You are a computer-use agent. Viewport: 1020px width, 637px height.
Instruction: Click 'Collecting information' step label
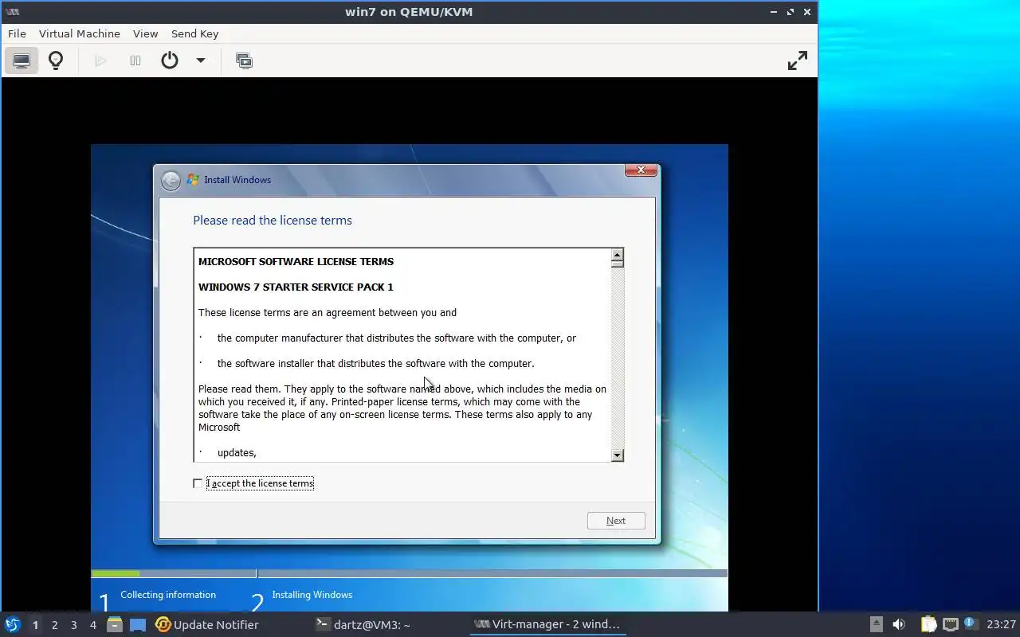click(x=168, y=595)
